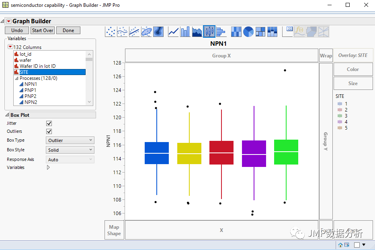Image resolution: width=375 pixels, height=250 pixels.
Task: Uncheck the Jitter checkbox
Action: tap(49, 123)
